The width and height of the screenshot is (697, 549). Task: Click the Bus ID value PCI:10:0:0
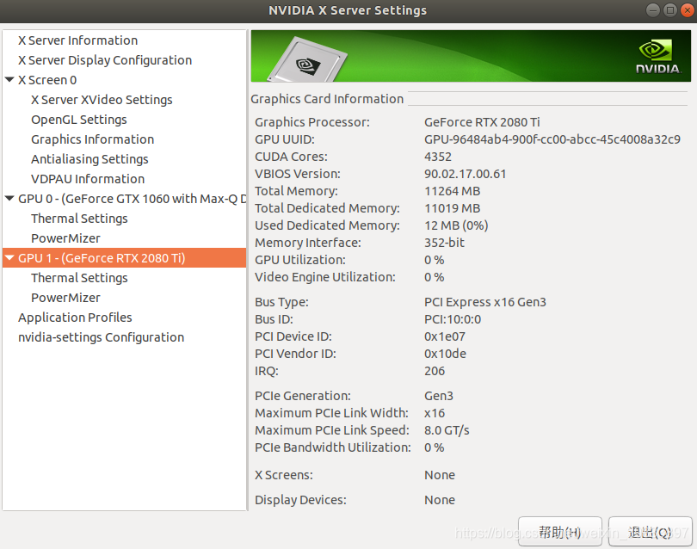(453, 319)
